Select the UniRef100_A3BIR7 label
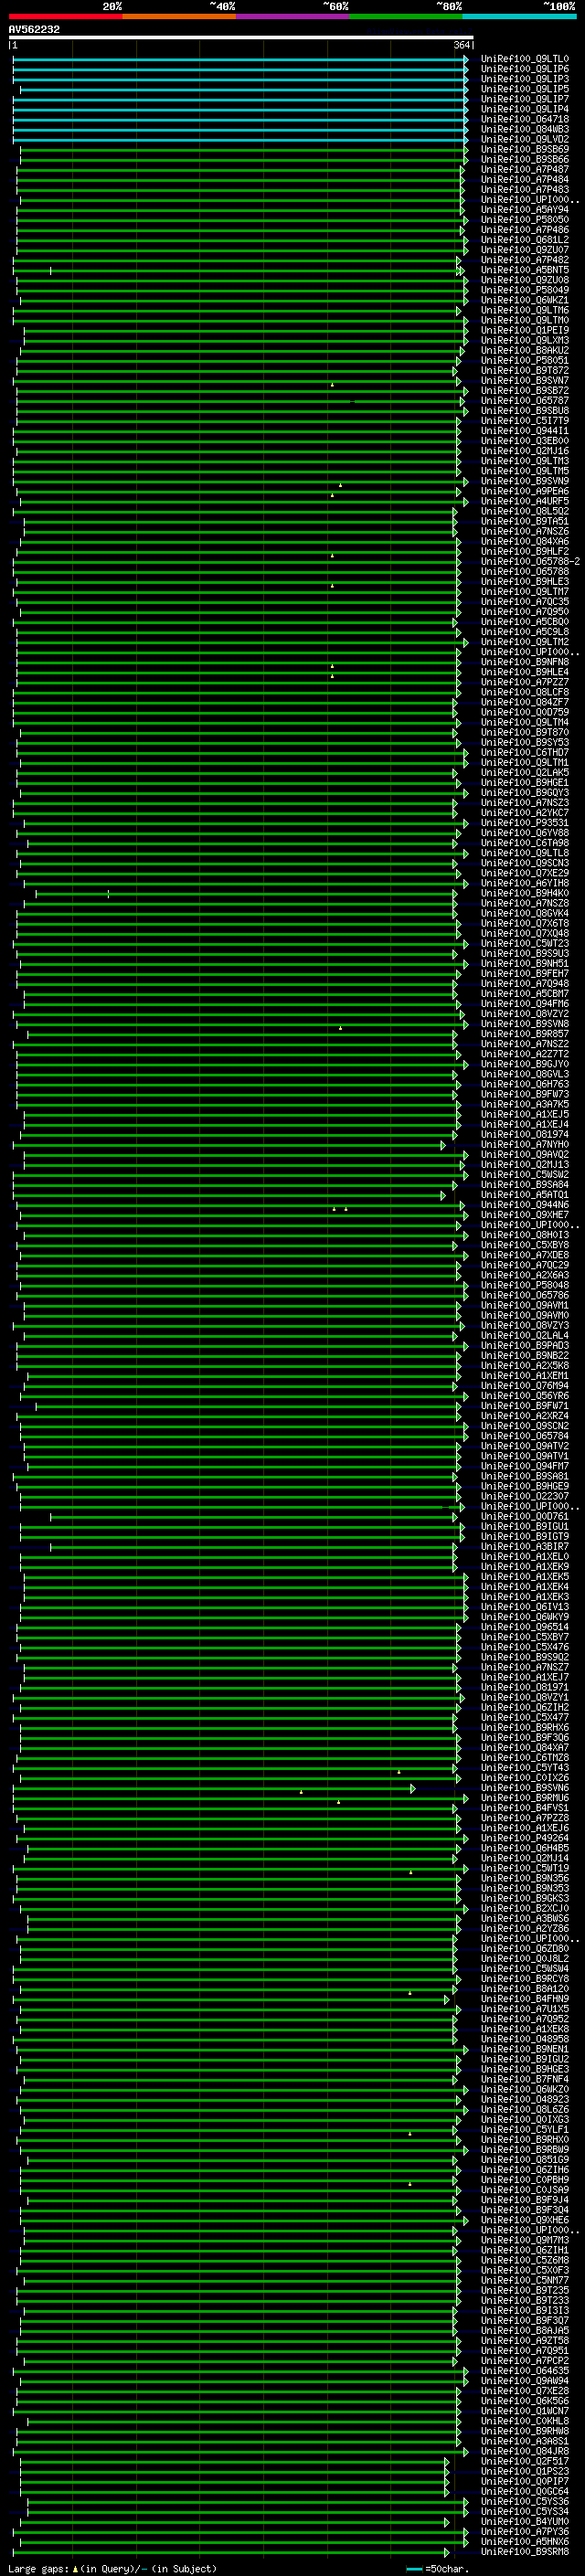This screenshot has height=2576, width=585. click(525, 1546)
